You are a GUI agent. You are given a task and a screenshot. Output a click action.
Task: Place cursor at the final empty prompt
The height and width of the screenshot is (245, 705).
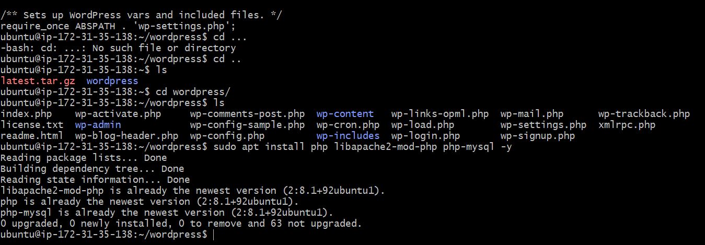(x=214, y=235)
